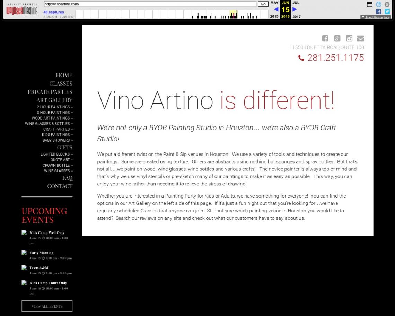This screenshot has width=395, height=316.
Task: Click the Wayback Machine logo
Action: click(22, 10)
